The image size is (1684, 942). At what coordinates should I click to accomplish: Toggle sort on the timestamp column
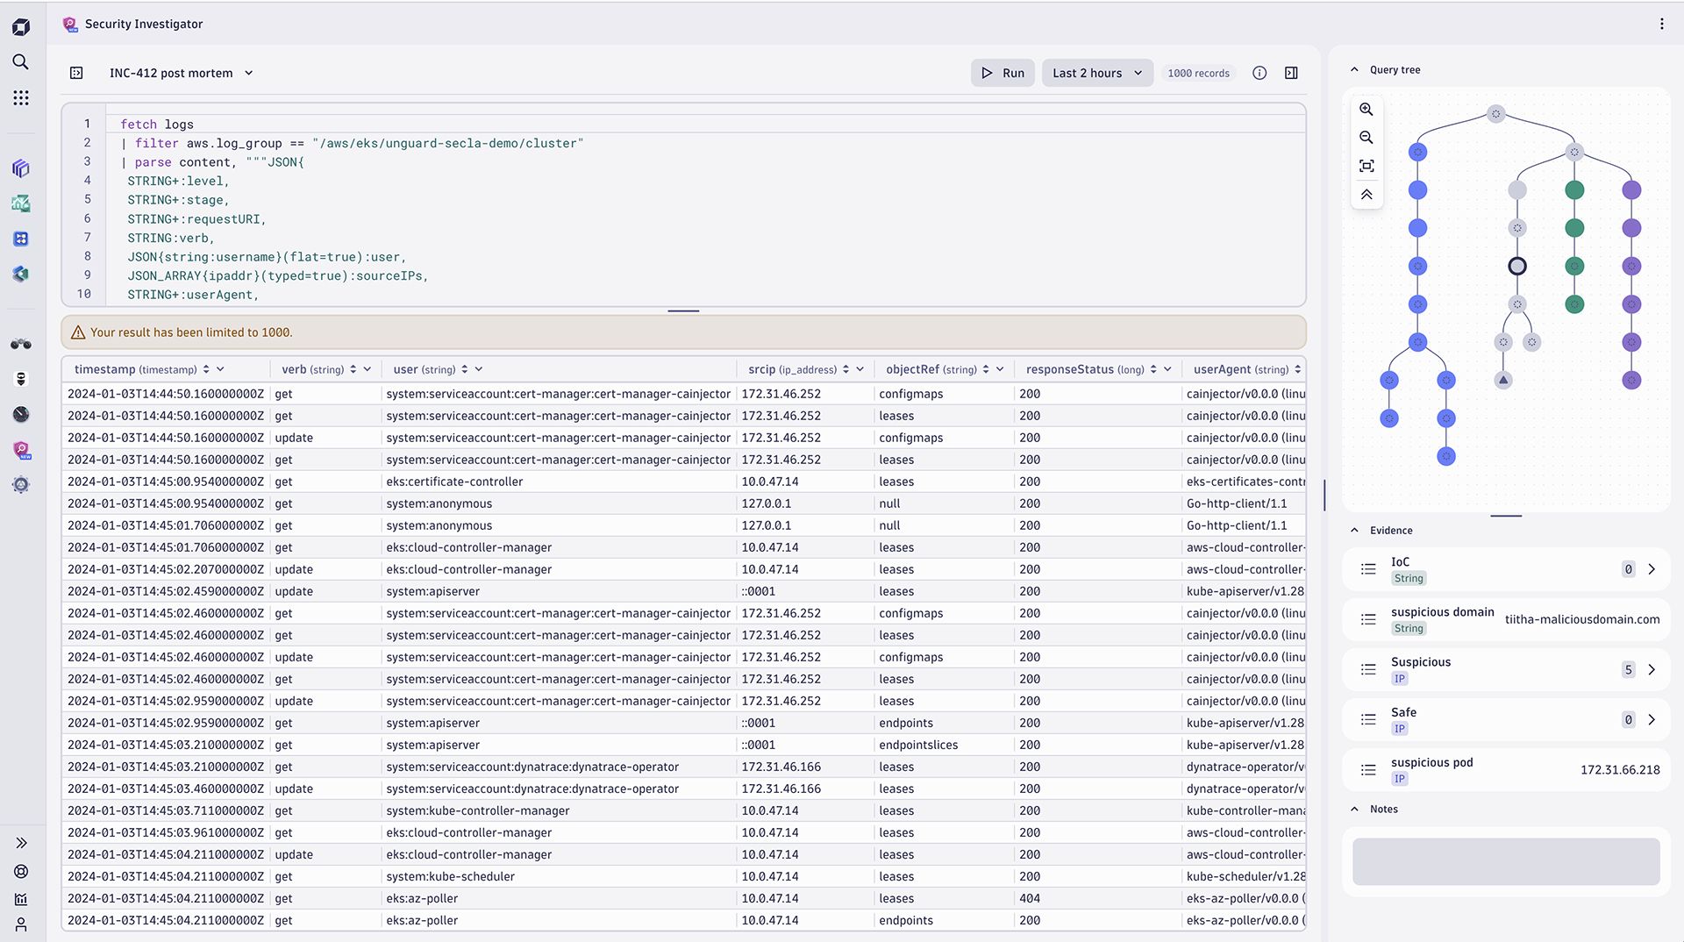tap(205, 369)
